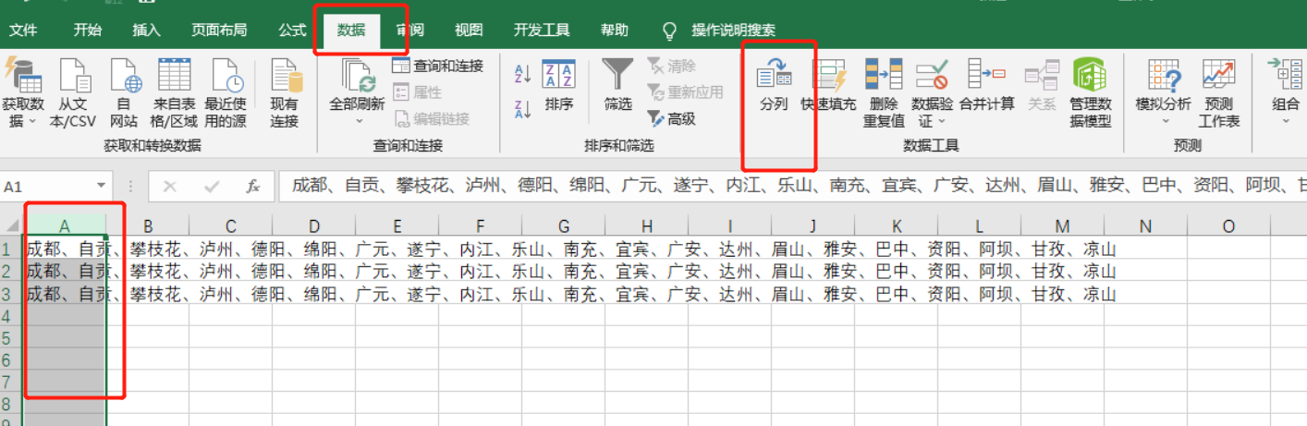Click cell A2 starting 成都、自贡
The height and width of the screenshot is (426, 1307).
65,271
